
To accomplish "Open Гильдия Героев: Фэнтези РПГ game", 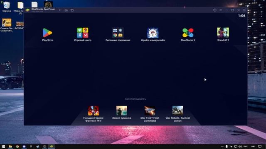I will 94,111.
